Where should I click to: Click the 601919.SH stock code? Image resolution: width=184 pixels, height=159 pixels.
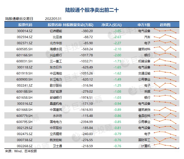[24, 73]
